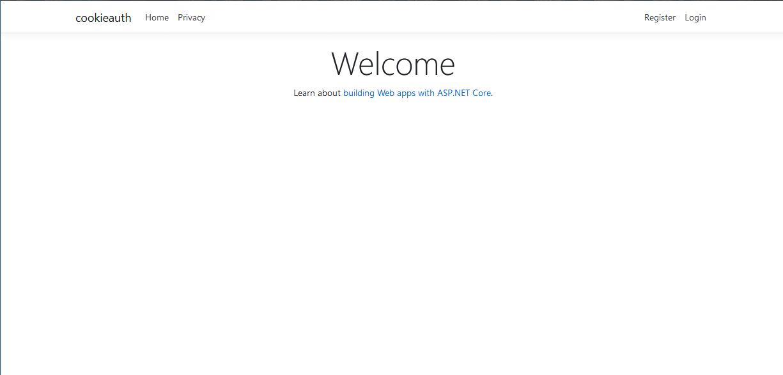
Task: Open the Login page
Action: pos(695,18)
